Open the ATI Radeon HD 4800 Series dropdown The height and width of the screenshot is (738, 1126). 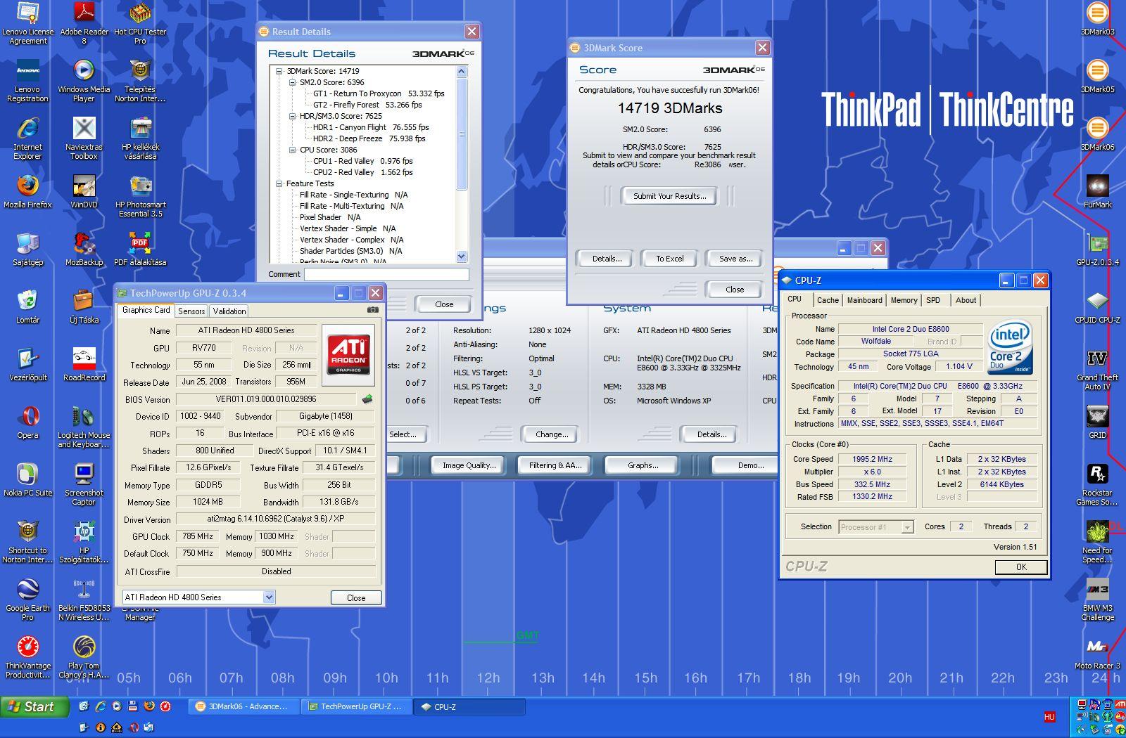click(x=269, y=597)
